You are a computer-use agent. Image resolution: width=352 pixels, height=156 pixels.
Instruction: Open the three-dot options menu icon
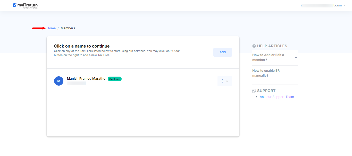coord(222,81)
